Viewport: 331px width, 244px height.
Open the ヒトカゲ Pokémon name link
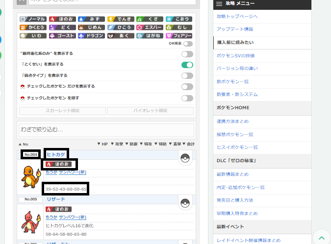(55, 154)
